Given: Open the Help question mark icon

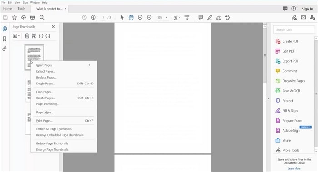Looking at the screenshot, I should click(x=293, y=9).
